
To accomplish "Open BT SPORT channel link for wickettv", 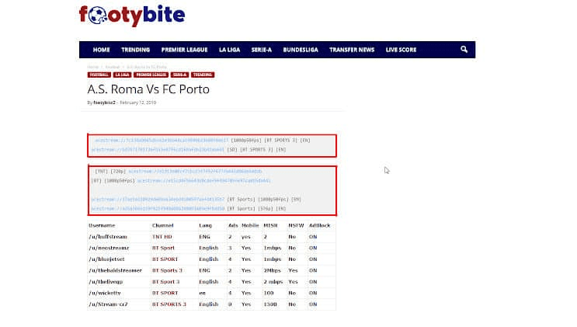I will pos(165,293).
